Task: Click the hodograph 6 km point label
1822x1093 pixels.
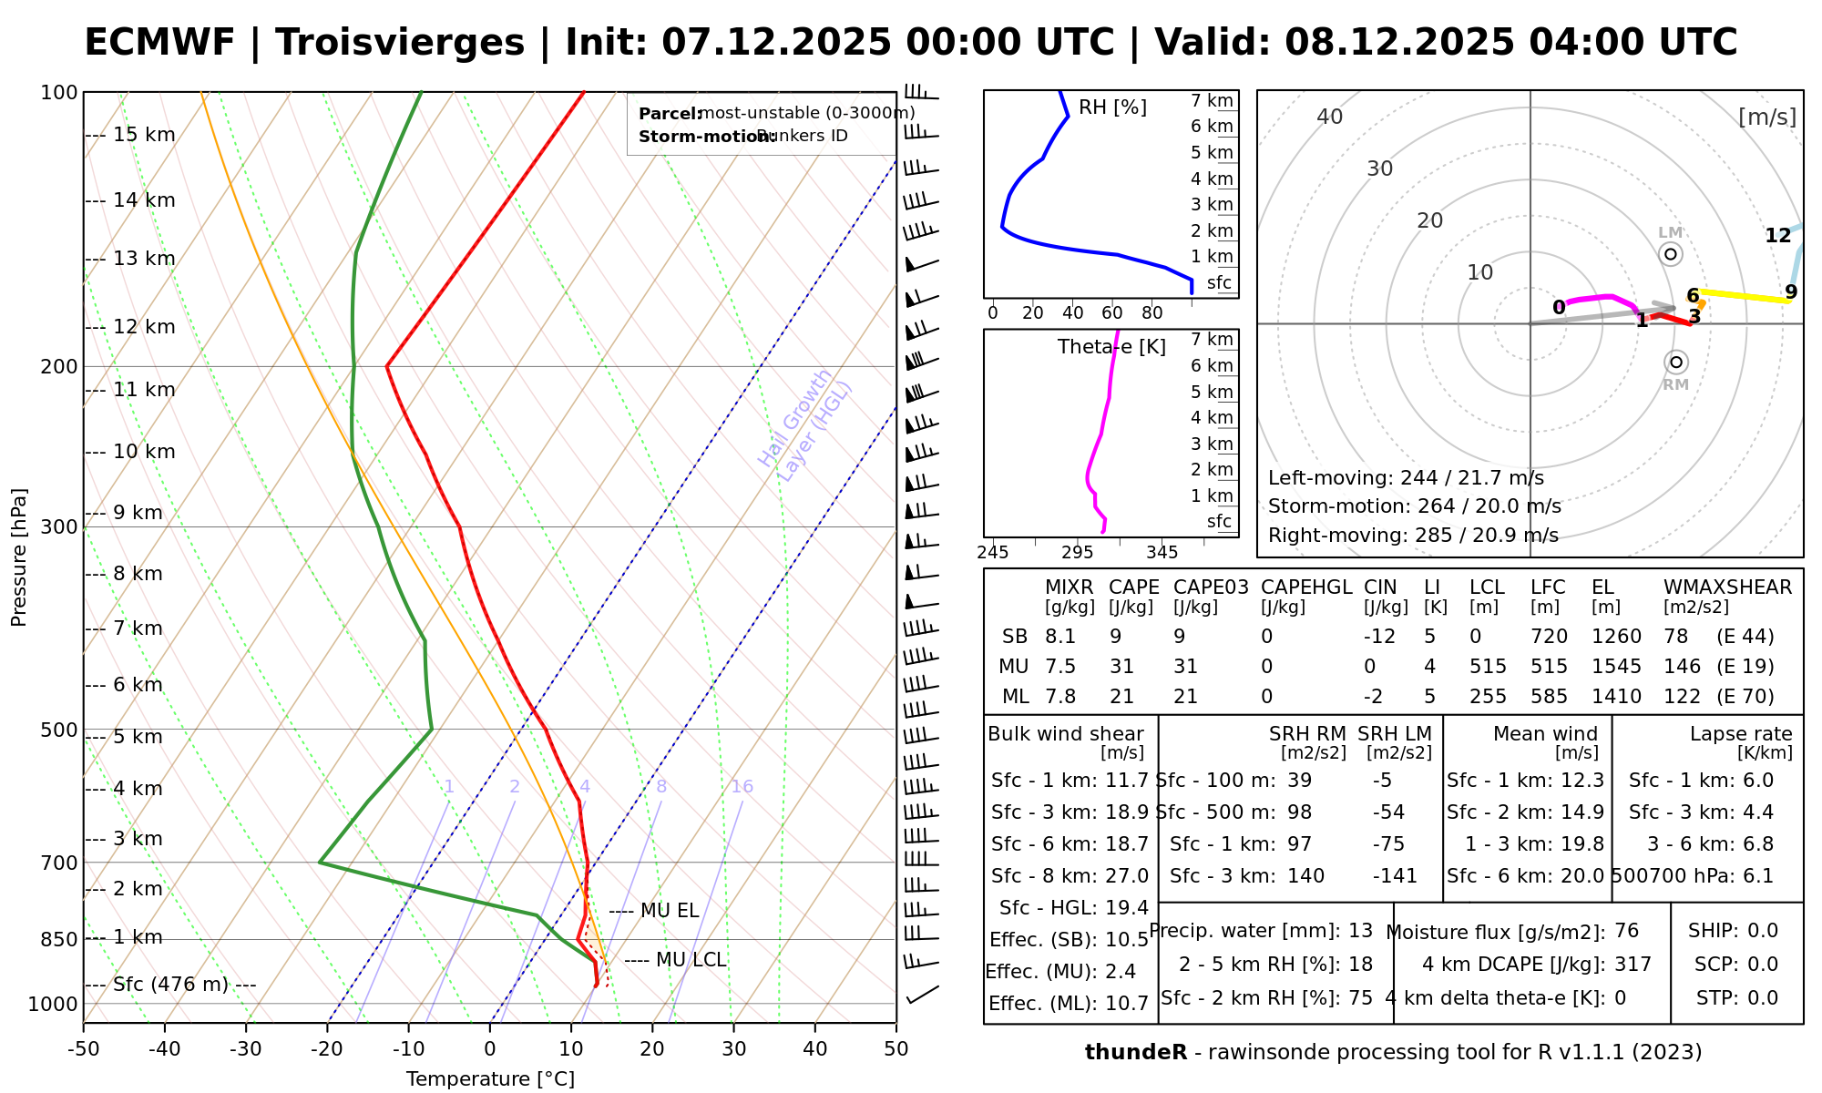Action: (1693, 295)
